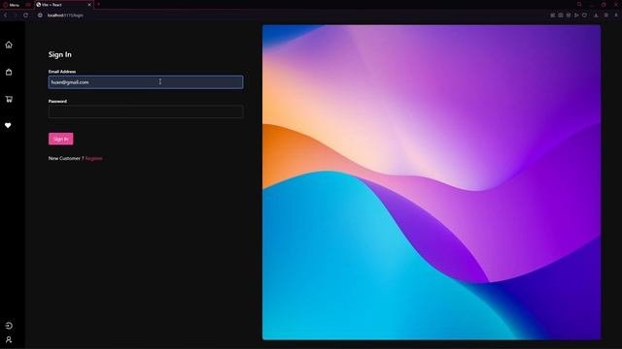Click the downloads icon in browser toolbar
Image resolution: width=622 pixels, height=349 pixels.
point(596,16)
